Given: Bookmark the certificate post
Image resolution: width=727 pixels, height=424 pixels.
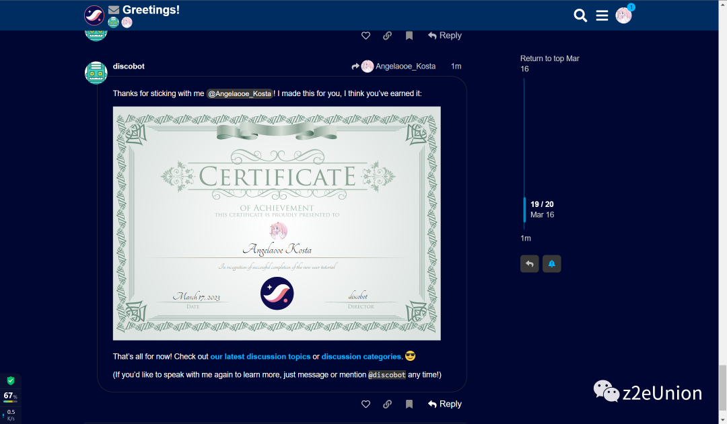Looking at the screenshot, I should click(409, 404).
